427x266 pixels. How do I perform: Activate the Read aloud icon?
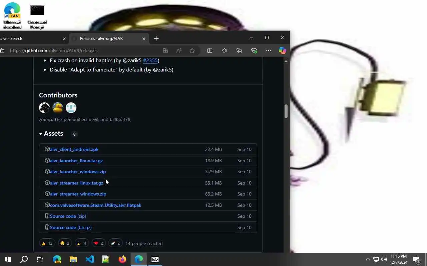pyautogui.click(x=179, y=51)
